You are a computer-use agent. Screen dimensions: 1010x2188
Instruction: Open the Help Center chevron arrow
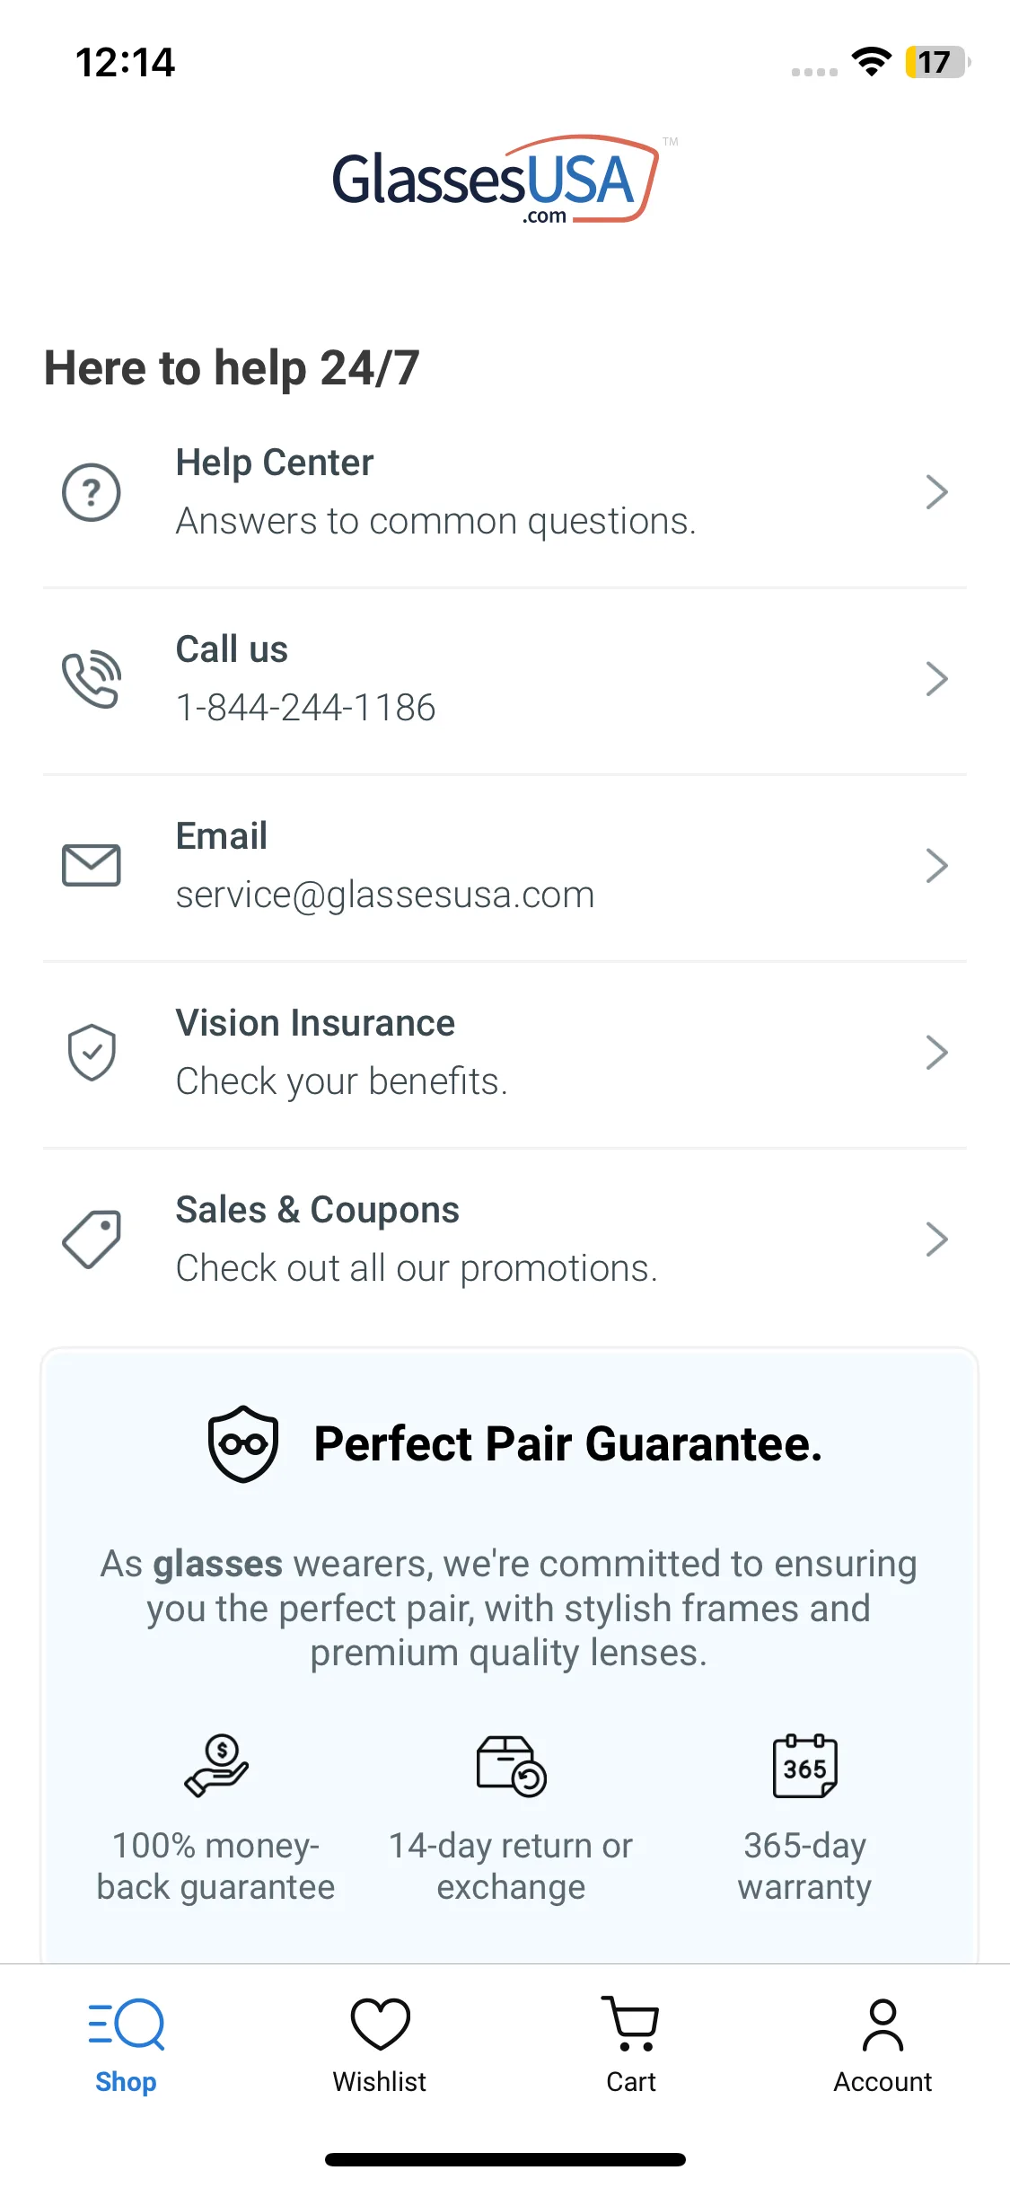pyautogui.click(x=936, y=492)
